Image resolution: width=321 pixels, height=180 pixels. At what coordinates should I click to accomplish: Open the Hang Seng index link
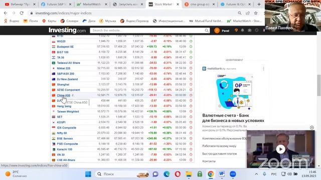click(64, 106)
